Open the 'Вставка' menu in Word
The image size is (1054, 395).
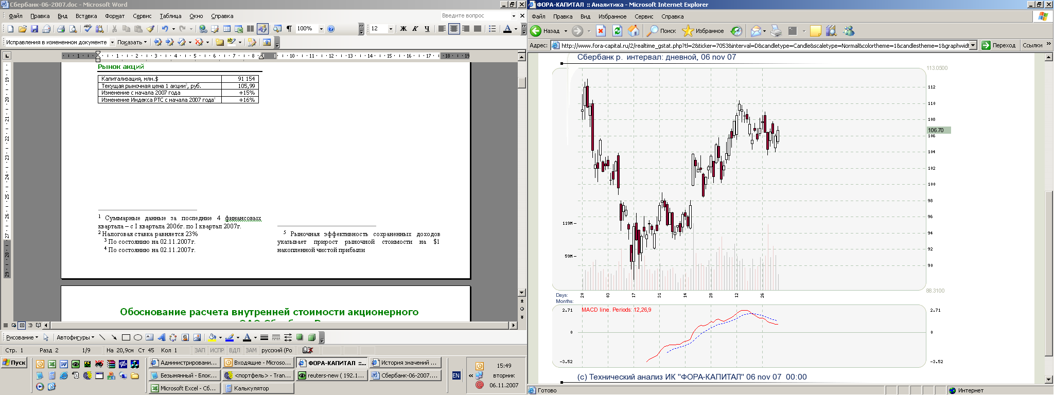click(x=86, y=16)
